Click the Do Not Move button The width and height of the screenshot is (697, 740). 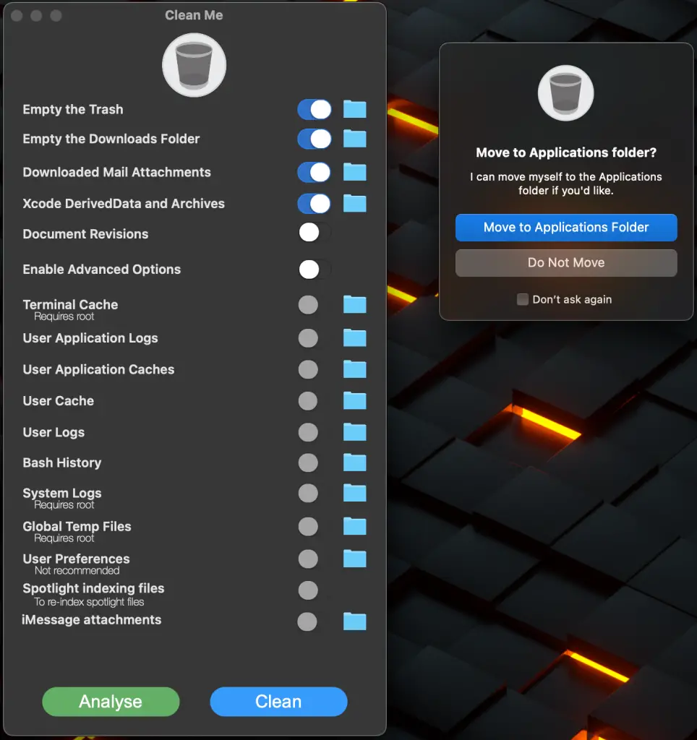pos(566,263)
